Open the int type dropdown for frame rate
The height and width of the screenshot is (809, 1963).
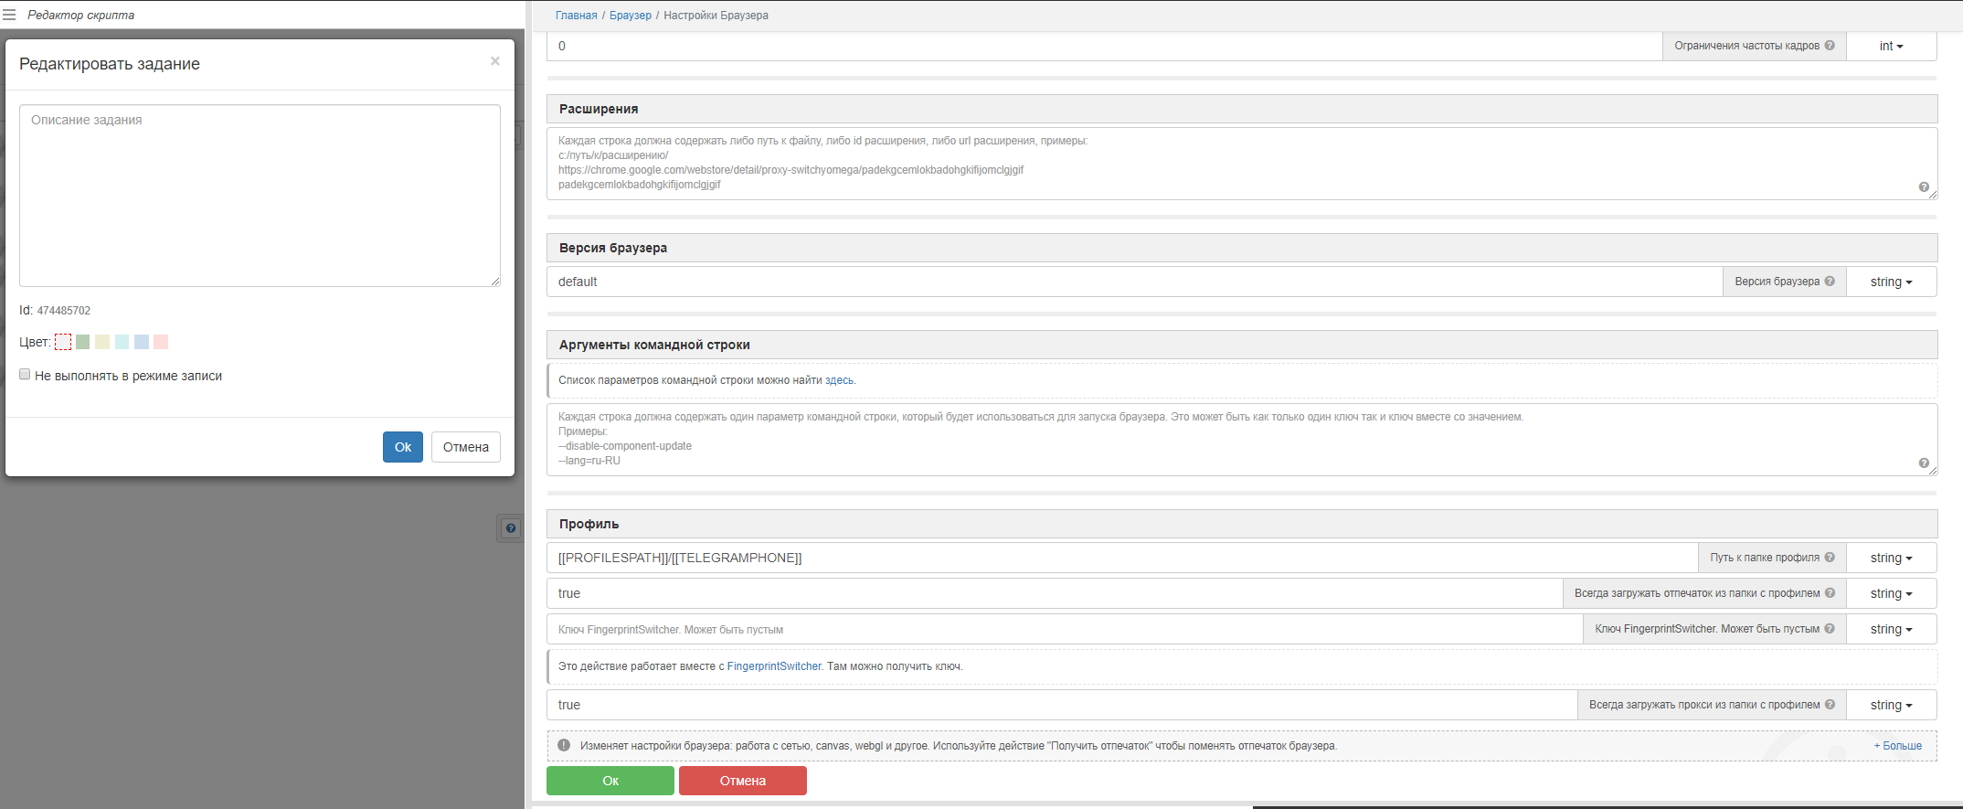point(1891,46)
